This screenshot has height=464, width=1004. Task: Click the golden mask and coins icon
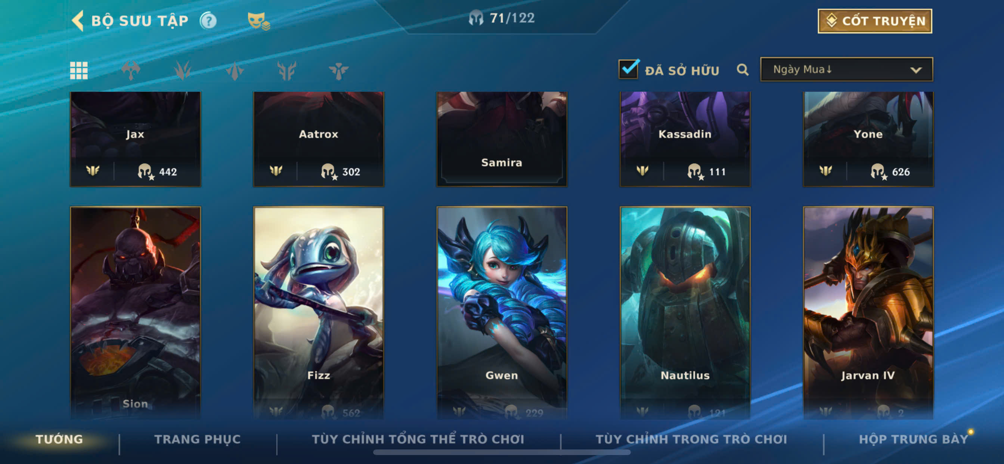pos(258,21)
